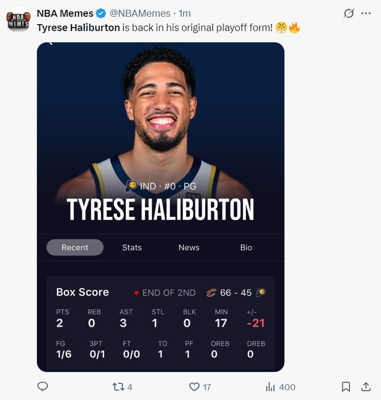This screenshot has width=381, height=400.
Task: Open the three-dot more options menu
Action: coord(366,13)
